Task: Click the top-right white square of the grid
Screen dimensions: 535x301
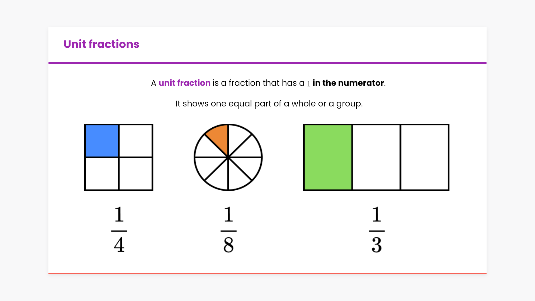Action: tap(136, 141)
